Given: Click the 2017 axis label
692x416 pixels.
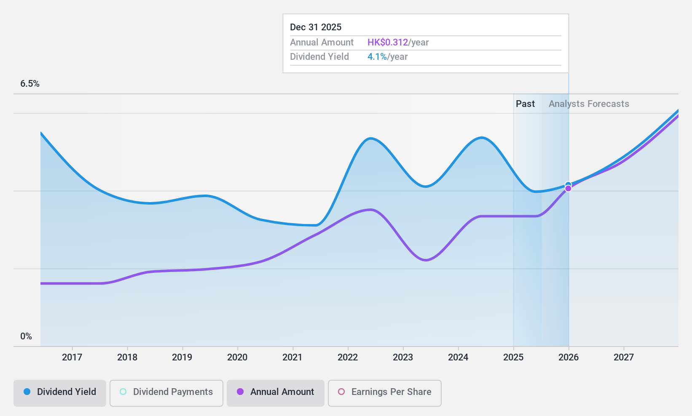Looking at the screenshot, I should (72, 357).
